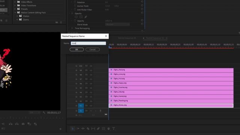Select the Hand tool
Screen dimensions: 240x135
pos(108,129)
